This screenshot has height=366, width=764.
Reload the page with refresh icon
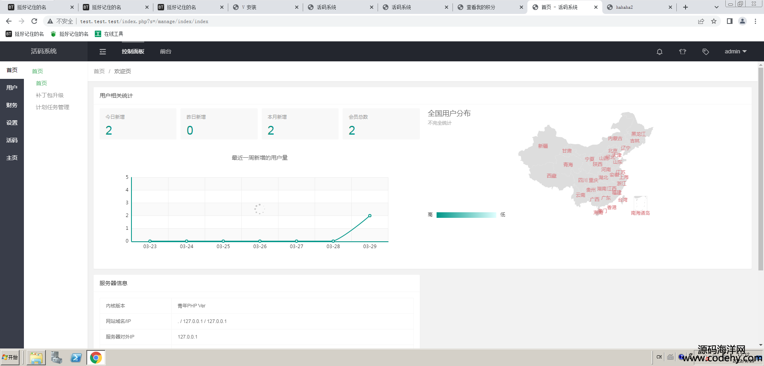pyautogui.click(x=34, y=21)
